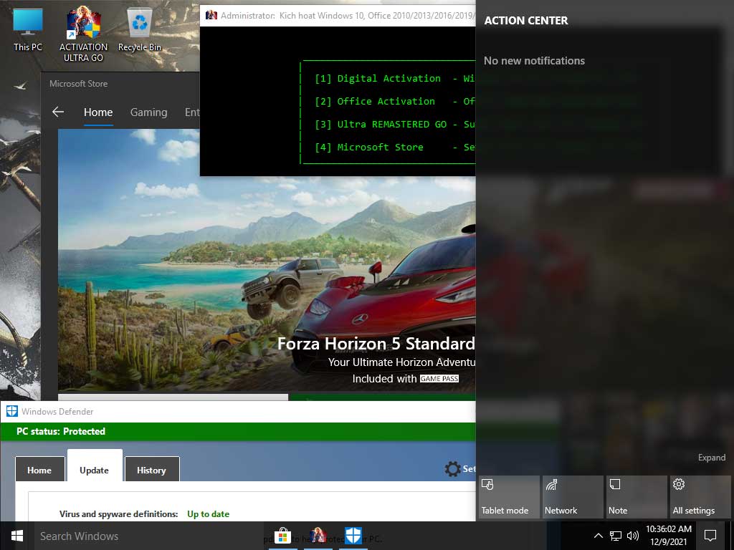
Task: Select Gaming tab in Microsoft Store
Action: (149, 112)
